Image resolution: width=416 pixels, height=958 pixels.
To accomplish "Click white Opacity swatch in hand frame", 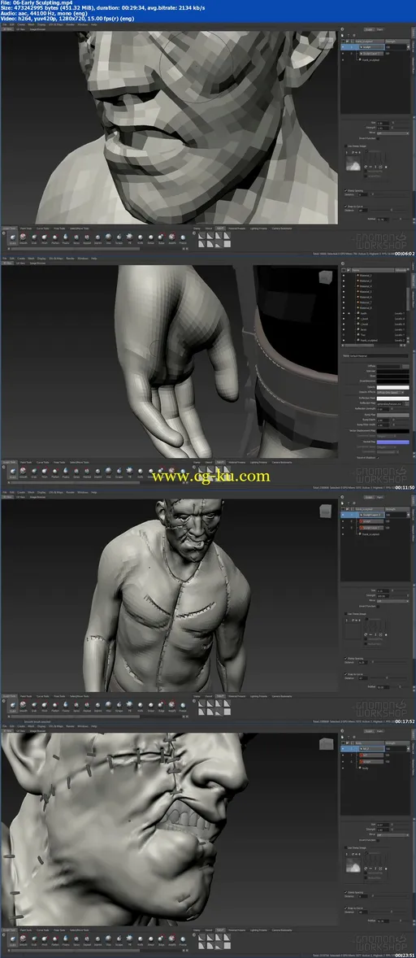I will click(392, 387).
